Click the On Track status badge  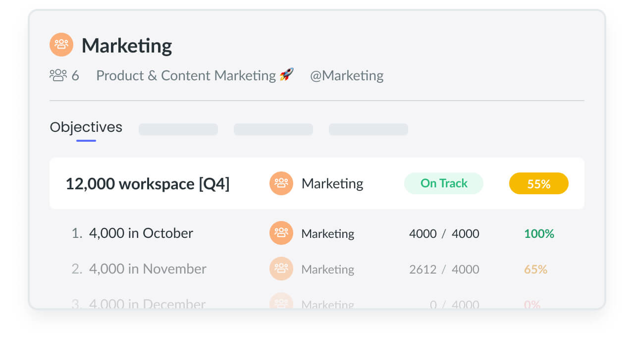pos(444,183)
